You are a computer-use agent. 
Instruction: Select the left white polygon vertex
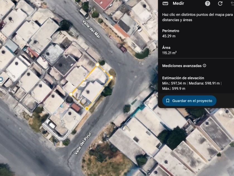pyautogui.click(x=71, y=94)
